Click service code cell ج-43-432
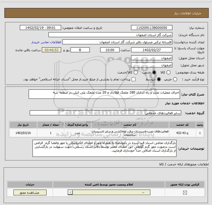Viewport: 212px width, 205px height. (x=182, y=133)
